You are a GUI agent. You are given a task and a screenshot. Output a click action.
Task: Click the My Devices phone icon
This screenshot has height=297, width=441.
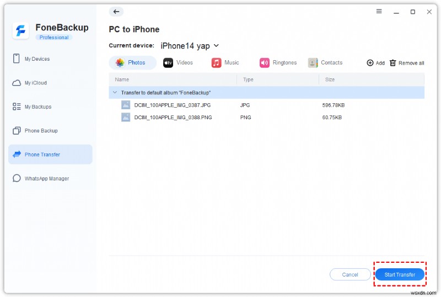tap(17, 59)
